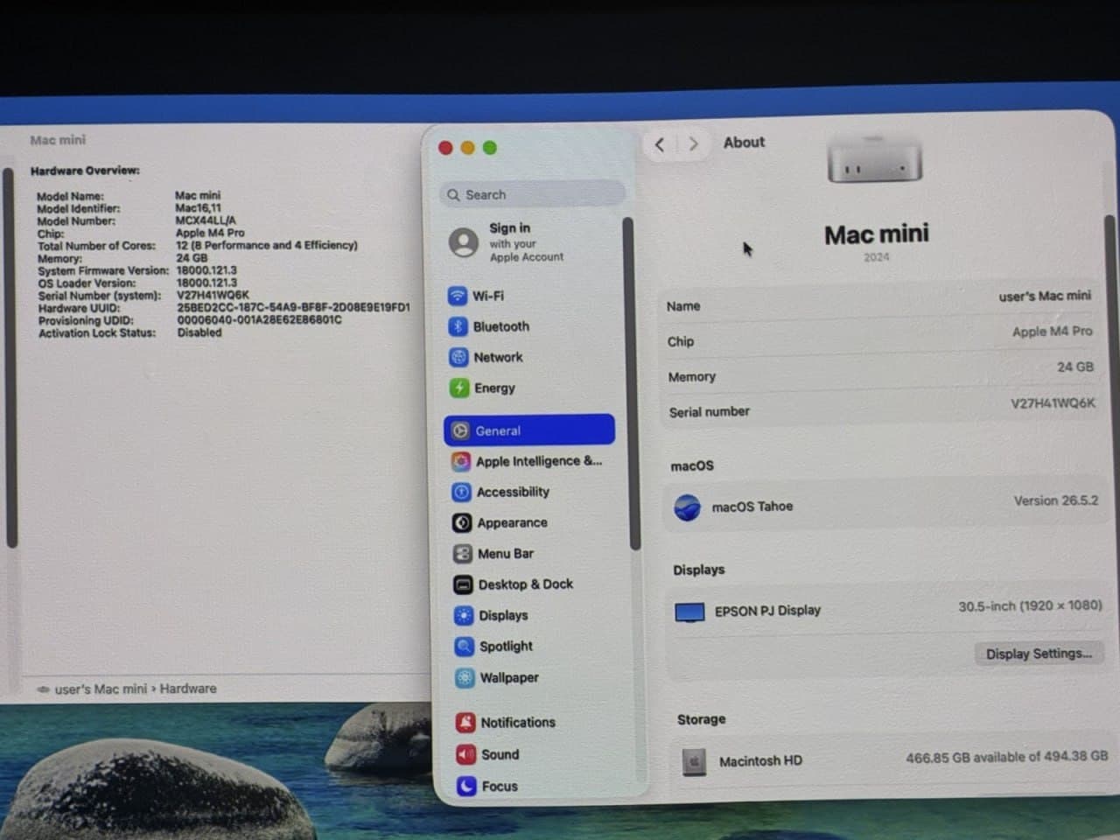Click the Mac mini device image
This screenshot has width=1120, height=840.
point(874,158)
